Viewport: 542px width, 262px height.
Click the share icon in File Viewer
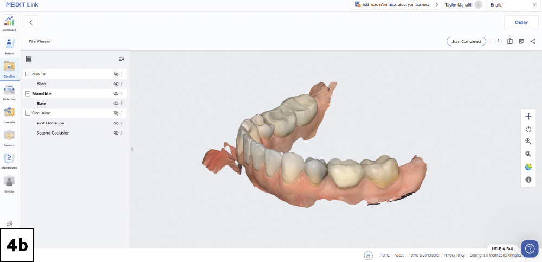coord(533,41)
